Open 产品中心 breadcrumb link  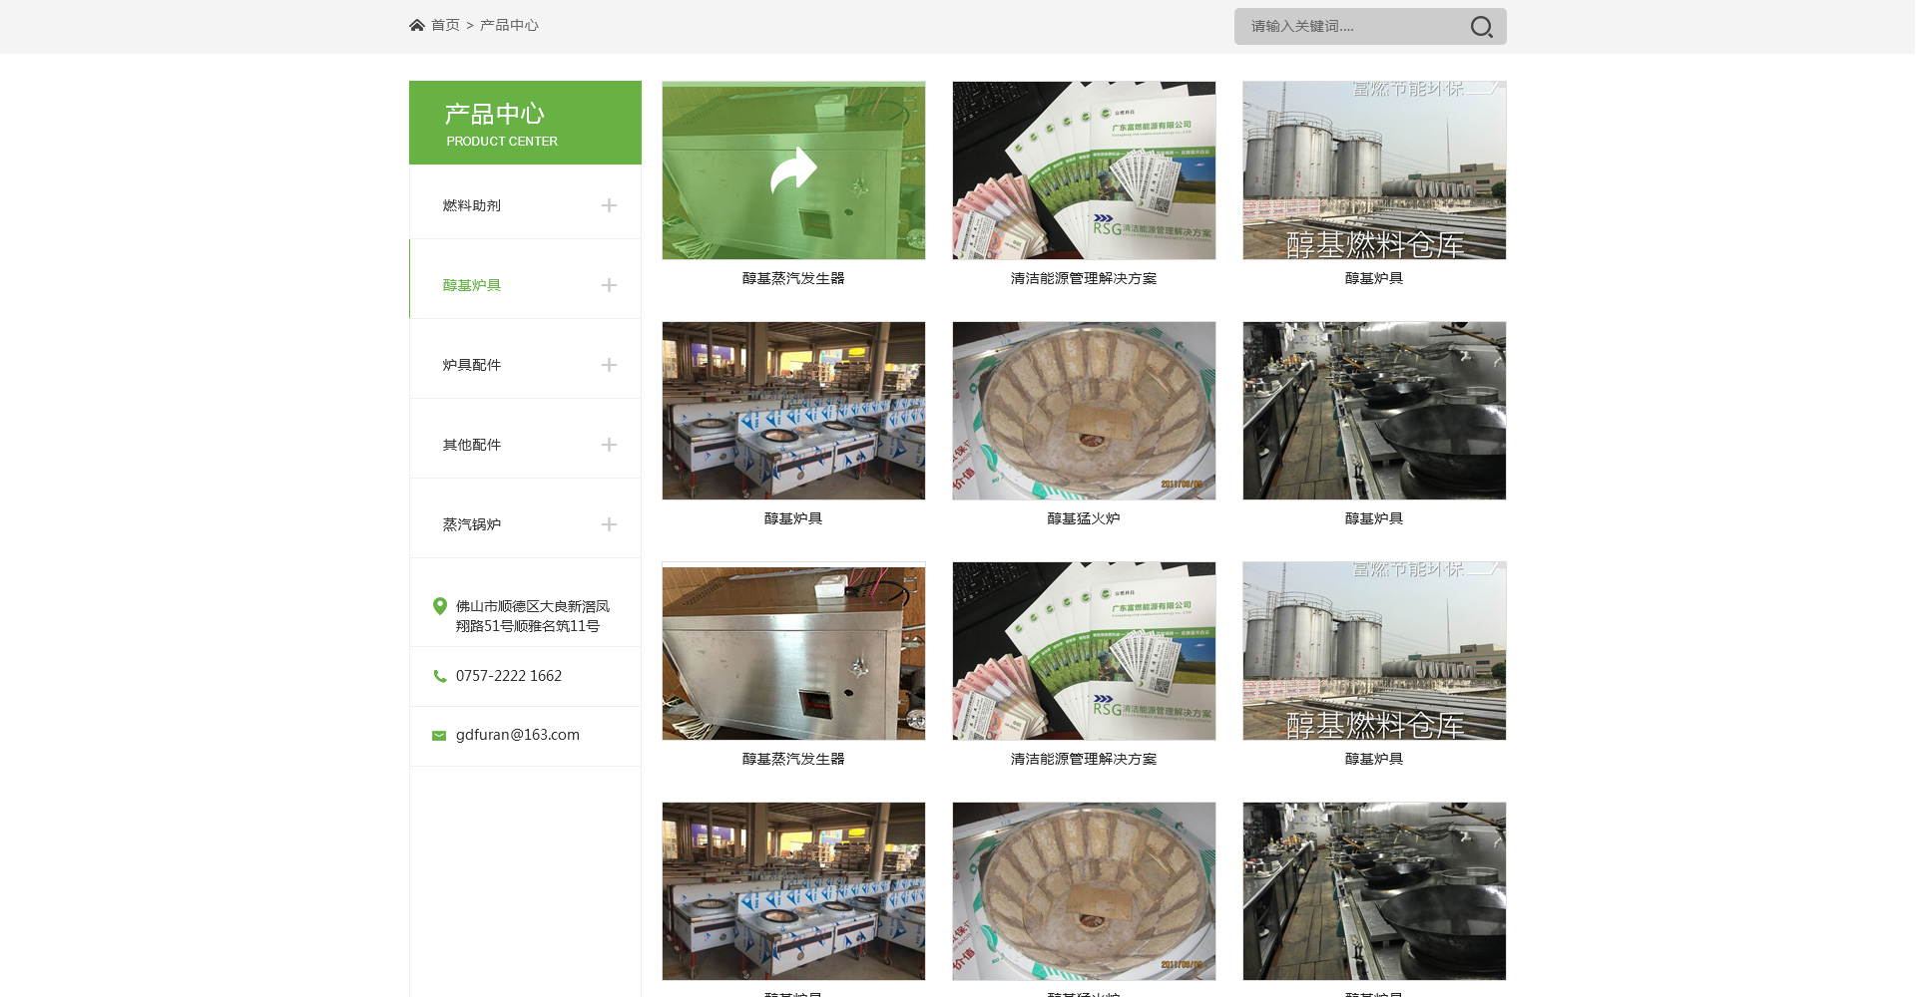[x=509, y=25]
